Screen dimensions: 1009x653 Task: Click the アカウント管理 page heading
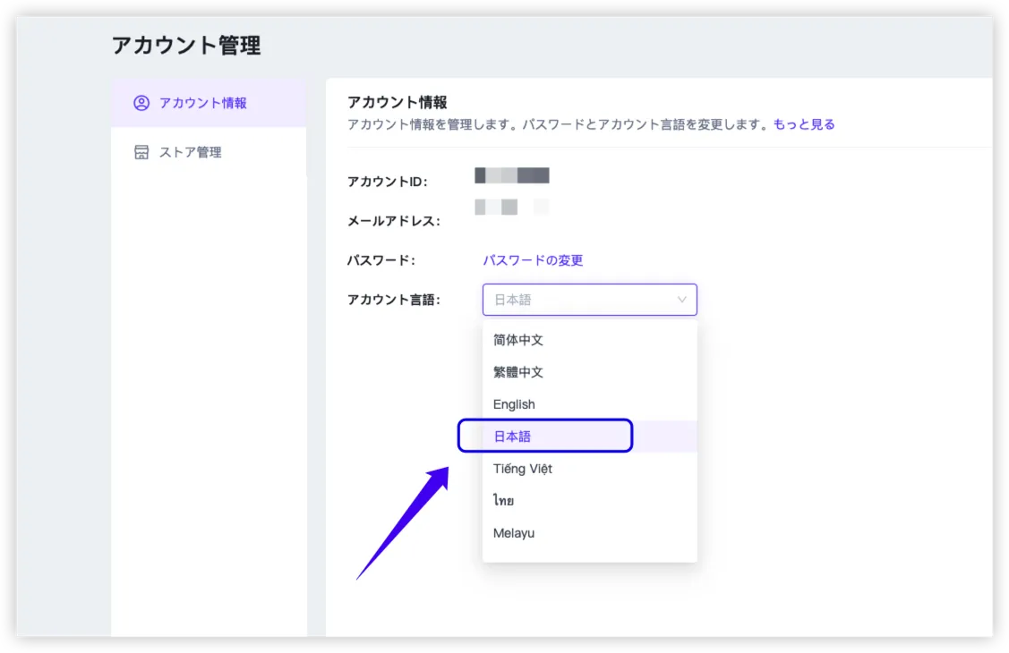(x=186, y=46)
